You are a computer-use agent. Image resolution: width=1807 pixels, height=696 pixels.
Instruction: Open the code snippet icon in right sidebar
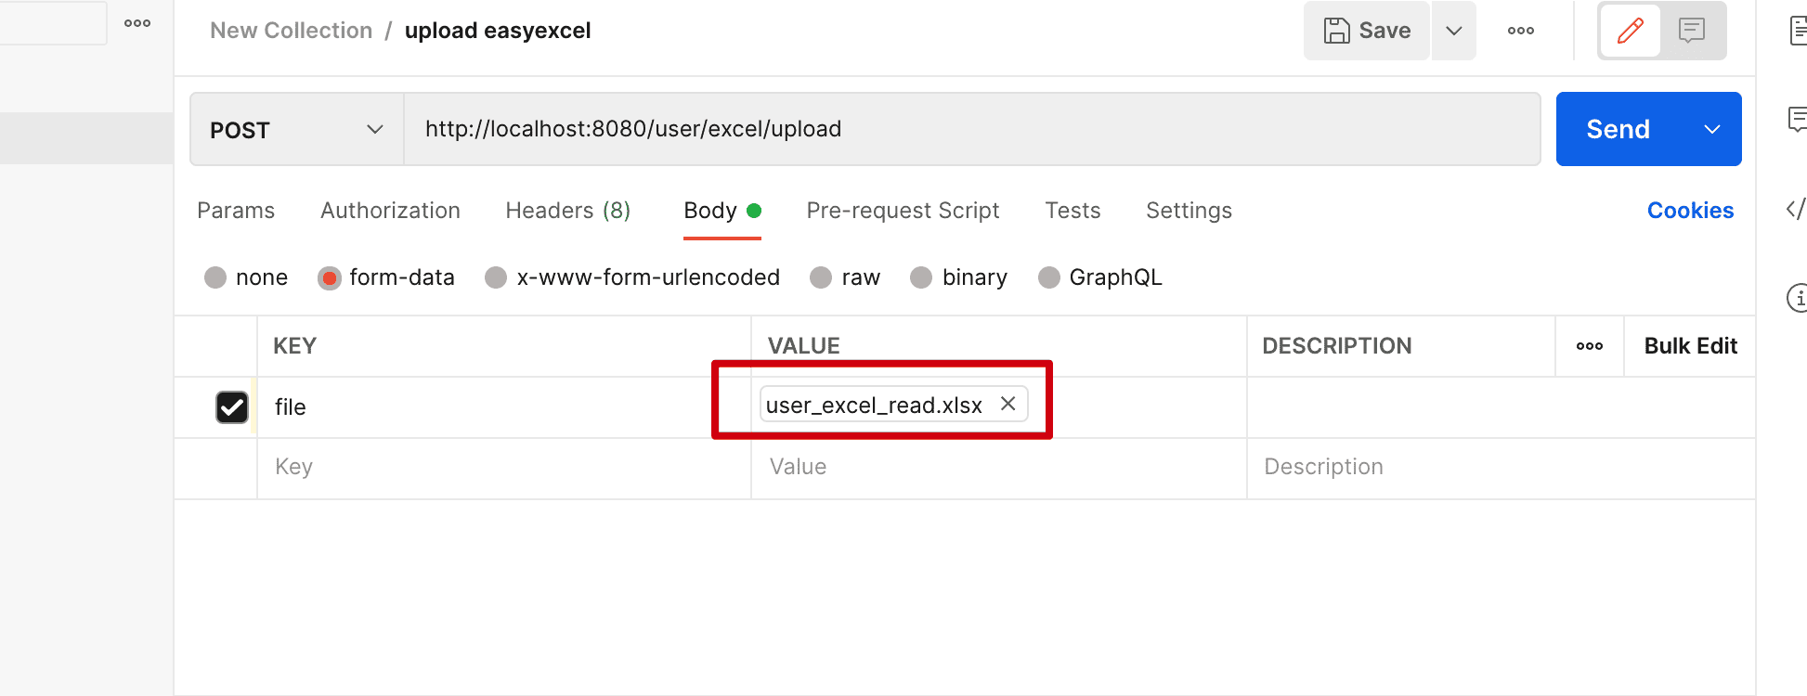pyautogui.click(x=1796, y=209)
